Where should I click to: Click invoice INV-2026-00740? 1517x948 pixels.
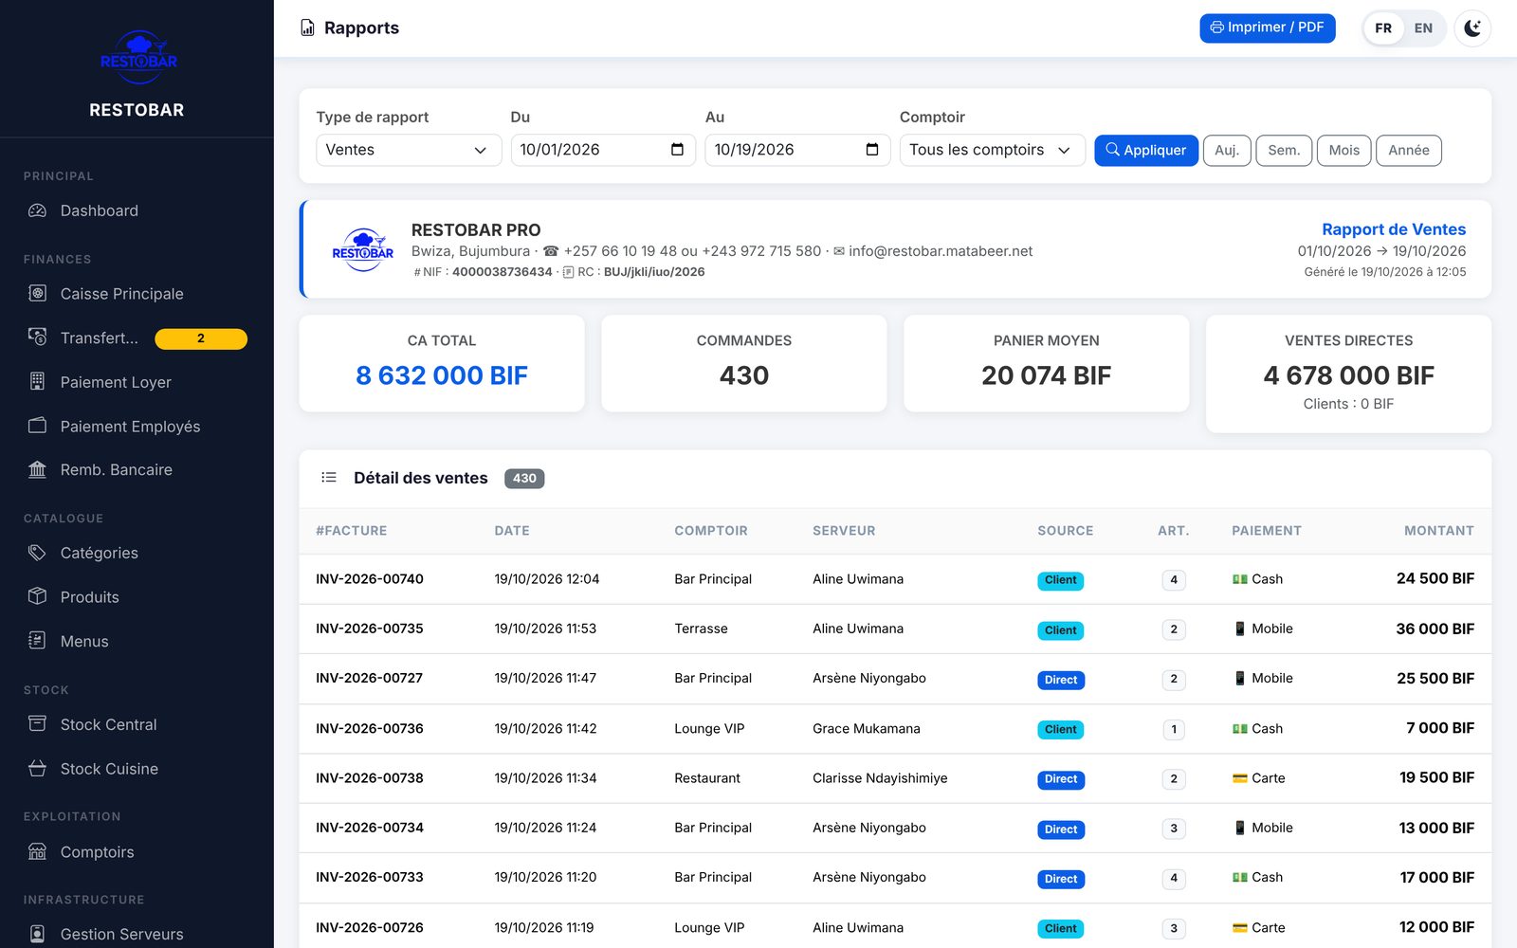(370, 579)
